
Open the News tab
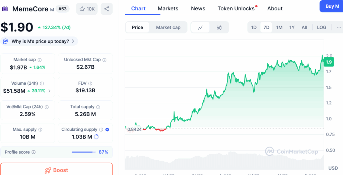click(x=198, y=8)
